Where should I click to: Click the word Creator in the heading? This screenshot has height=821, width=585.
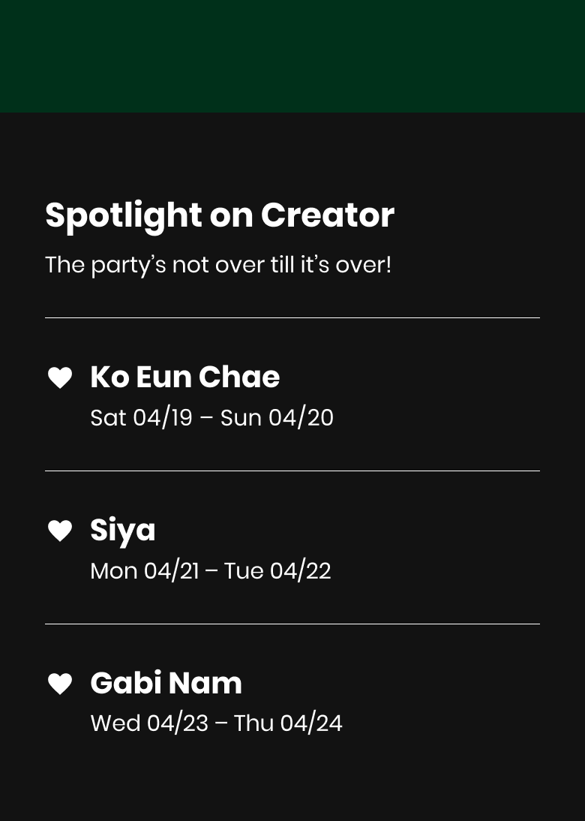click(x=327, y=215)
